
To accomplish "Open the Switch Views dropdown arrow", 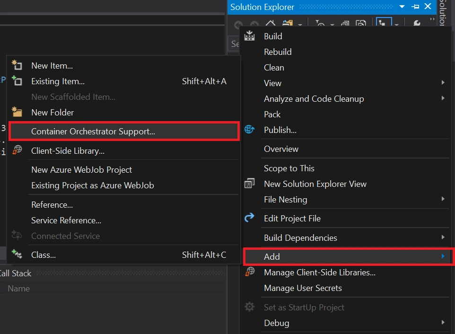I will pyautogui.click(x=300, y=25).
